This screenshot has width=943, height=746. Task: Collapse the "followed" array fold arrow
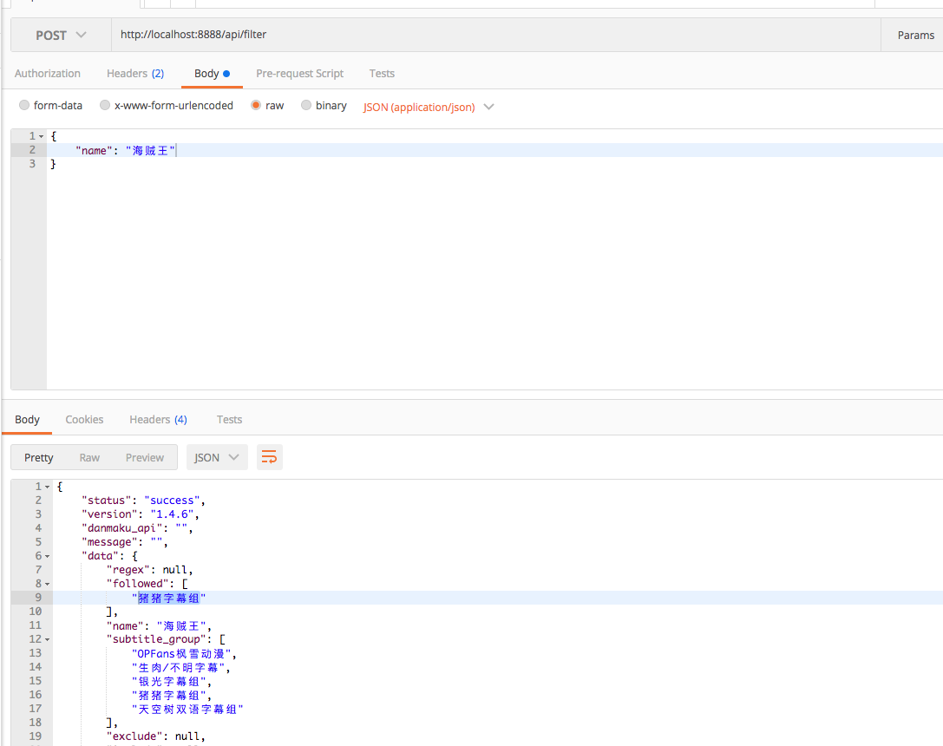coord(48,585)
